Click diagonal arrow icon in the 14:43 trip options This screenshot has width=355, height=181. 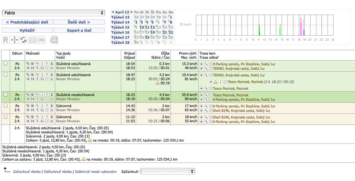[x=28, y=106]
